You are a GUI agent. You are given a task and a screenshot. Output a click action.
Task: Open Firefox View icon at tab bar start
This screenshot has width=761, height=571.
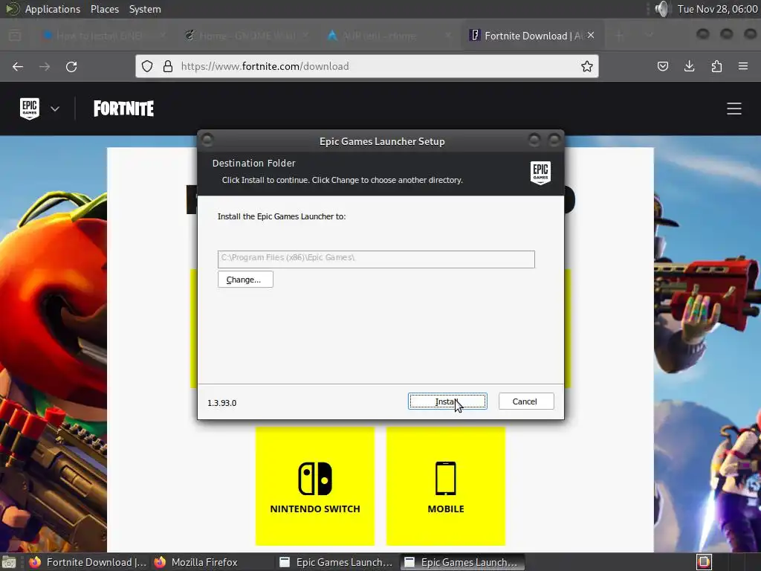15,36
